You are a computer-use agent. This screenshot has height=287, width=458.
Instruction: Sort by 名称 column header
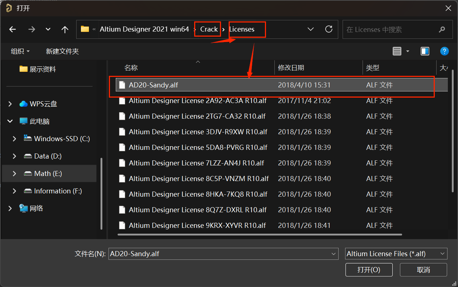point(131,68)
